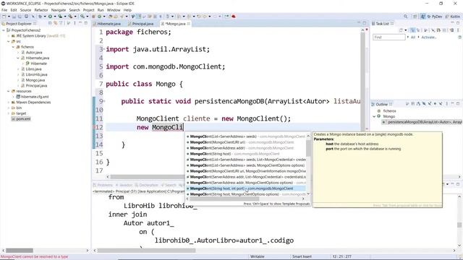The width and height of the screenshot is (463, 260).
Task: Switch to the Java perspective icon
Action: tap(422, 17)
